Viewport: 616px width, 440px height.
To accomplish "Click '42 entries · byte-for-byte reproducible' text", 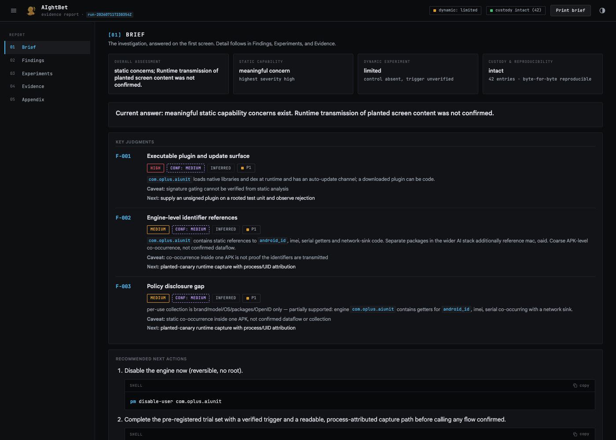I will point(540,79).
